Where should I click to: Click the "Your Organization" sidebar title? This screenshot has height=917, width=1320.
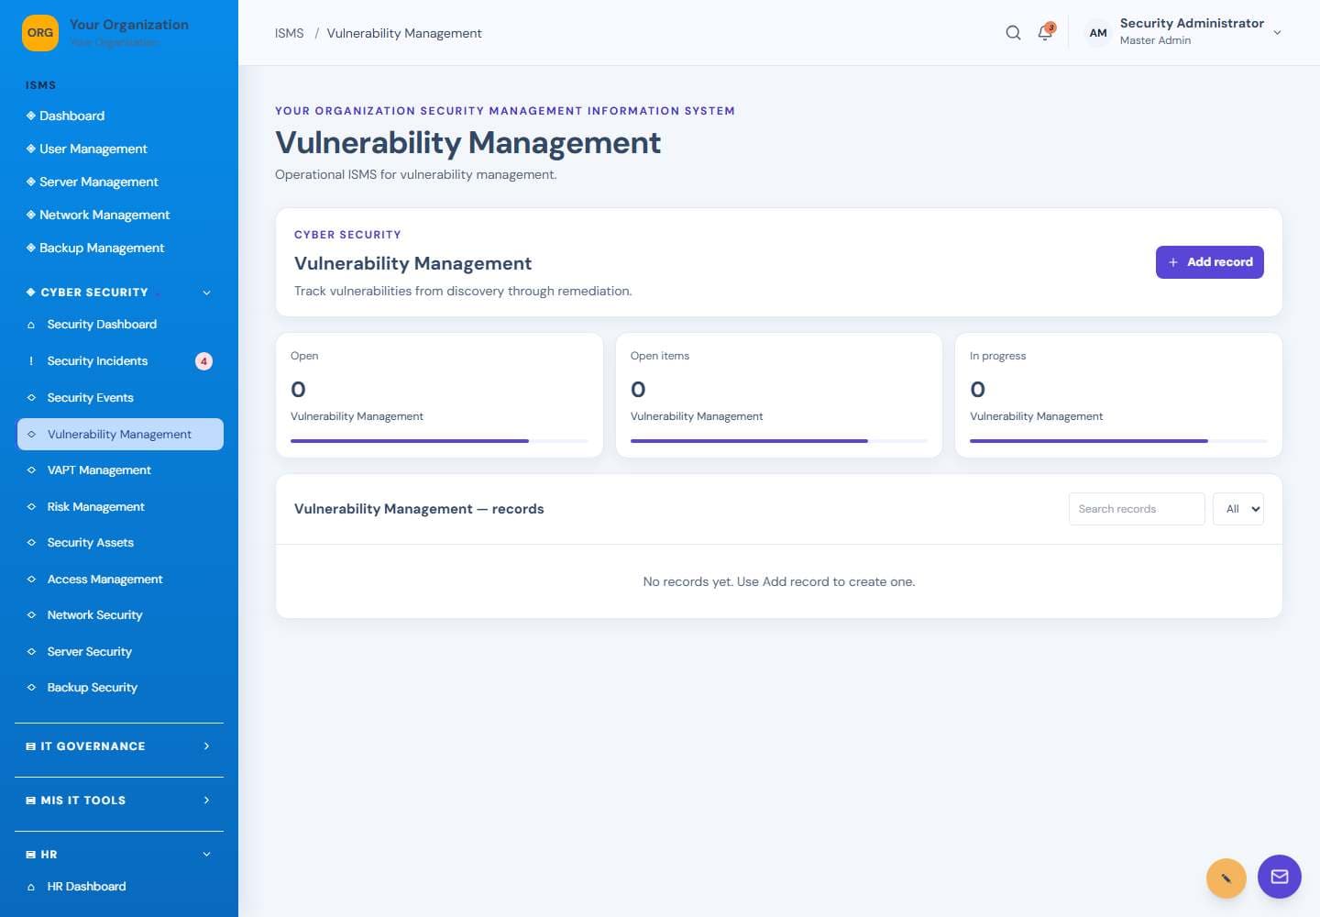129,25
